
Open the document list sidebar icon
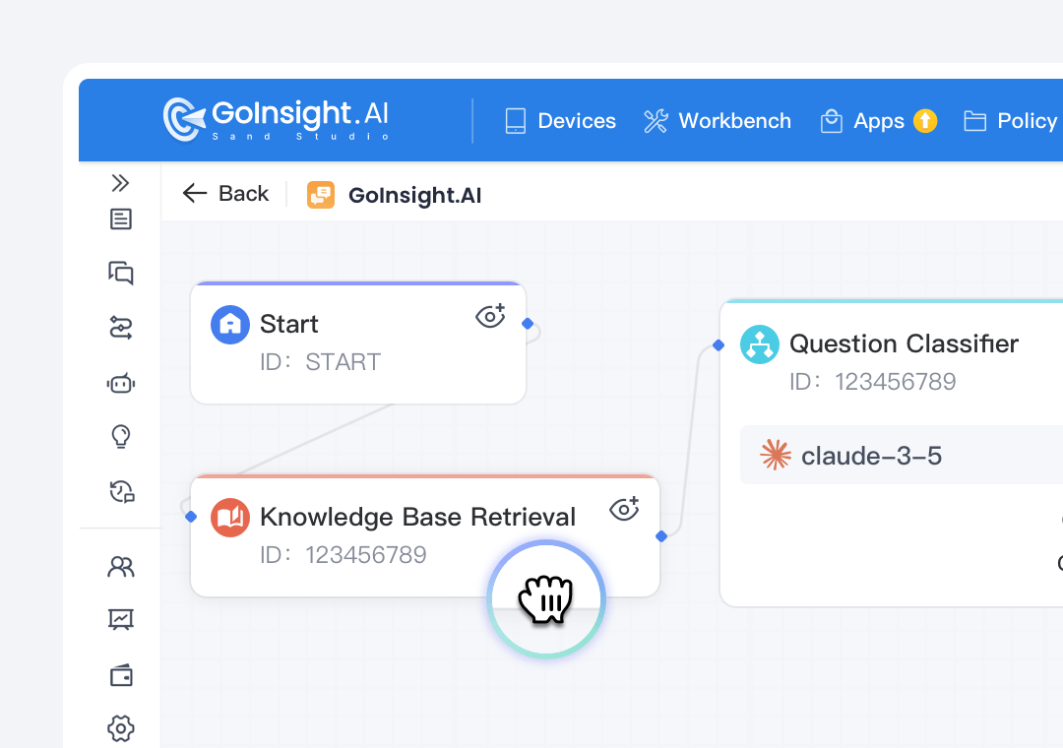pyautogui.click(x=121, y=219)
